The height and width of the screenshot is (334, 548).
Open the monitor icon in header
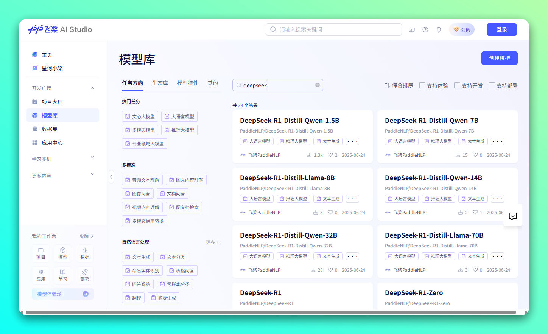coord(412,30)
